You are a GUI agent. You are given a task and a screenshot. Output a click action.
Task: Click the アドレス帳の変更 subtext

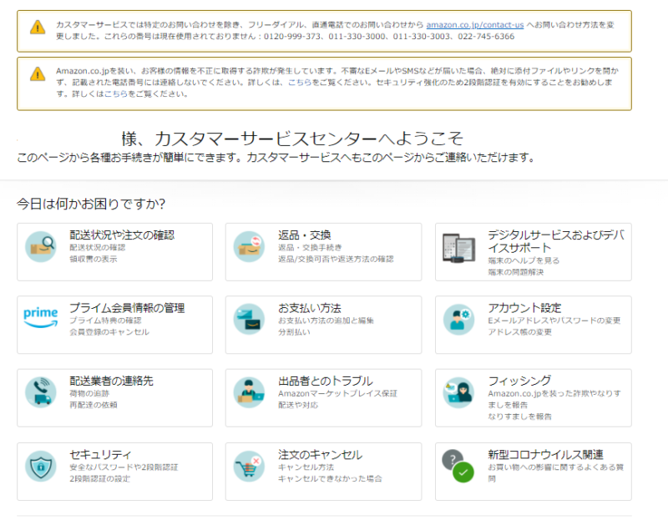pos(519,331)
